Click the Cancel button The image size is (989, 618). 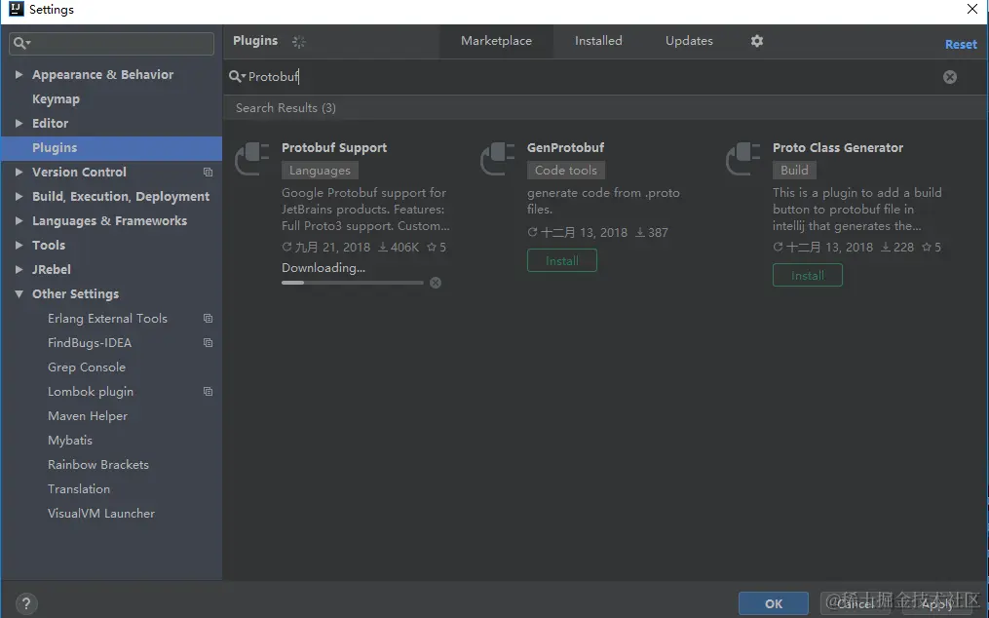855,603
